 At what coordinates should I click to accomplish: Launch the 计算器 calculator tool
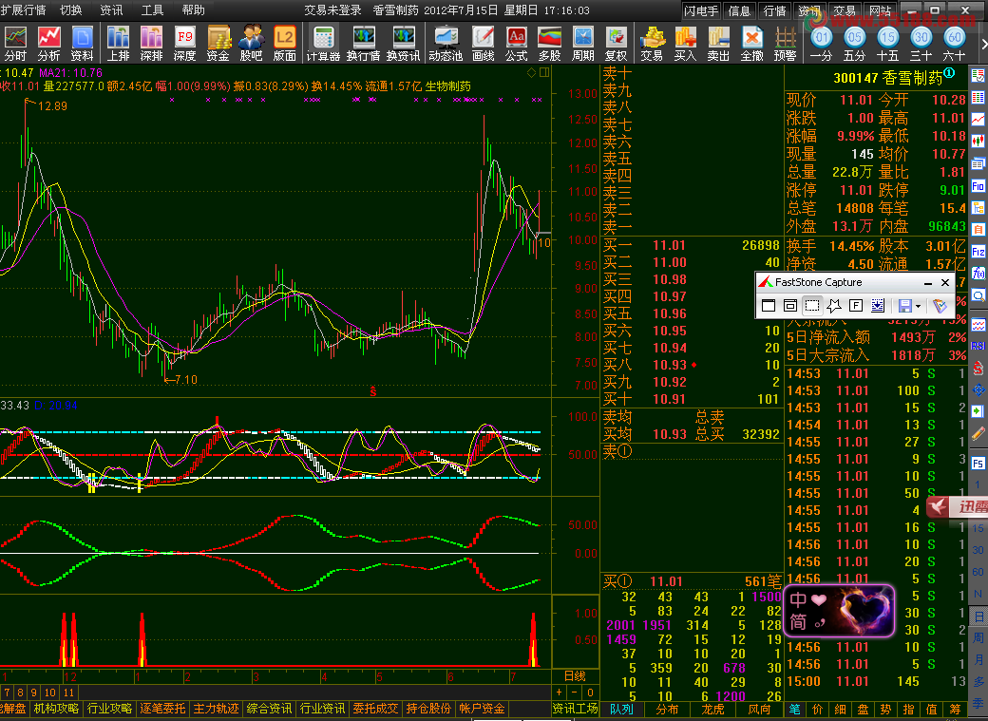coord(323,44)
